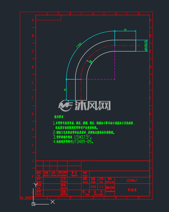Select note 3 with "1.5X37.5°"
Viewport: 169px width, 212px height.
[x=72, y=137]
